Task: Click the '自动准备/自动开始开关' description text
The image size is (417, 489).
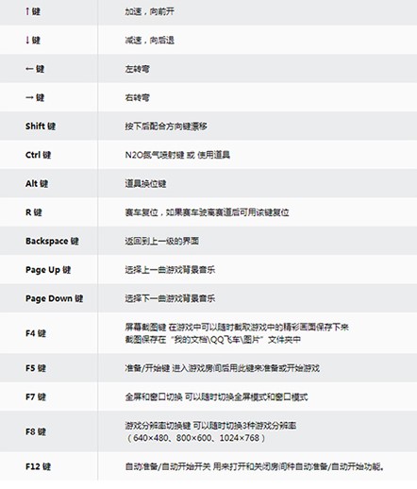Action: pyautogui.click(x=255, y=466)
